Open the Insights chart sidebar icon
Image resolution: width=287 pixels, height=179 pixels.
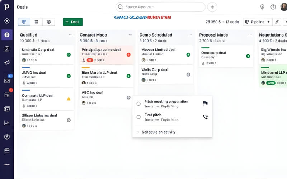click(x=7, y=123)
